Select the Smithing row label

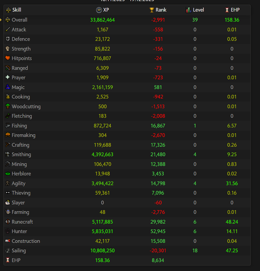tap(21, 154)
